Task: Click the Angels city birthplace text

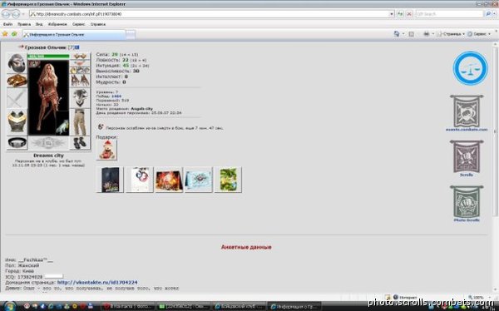Action: click(x=142, y=109)
